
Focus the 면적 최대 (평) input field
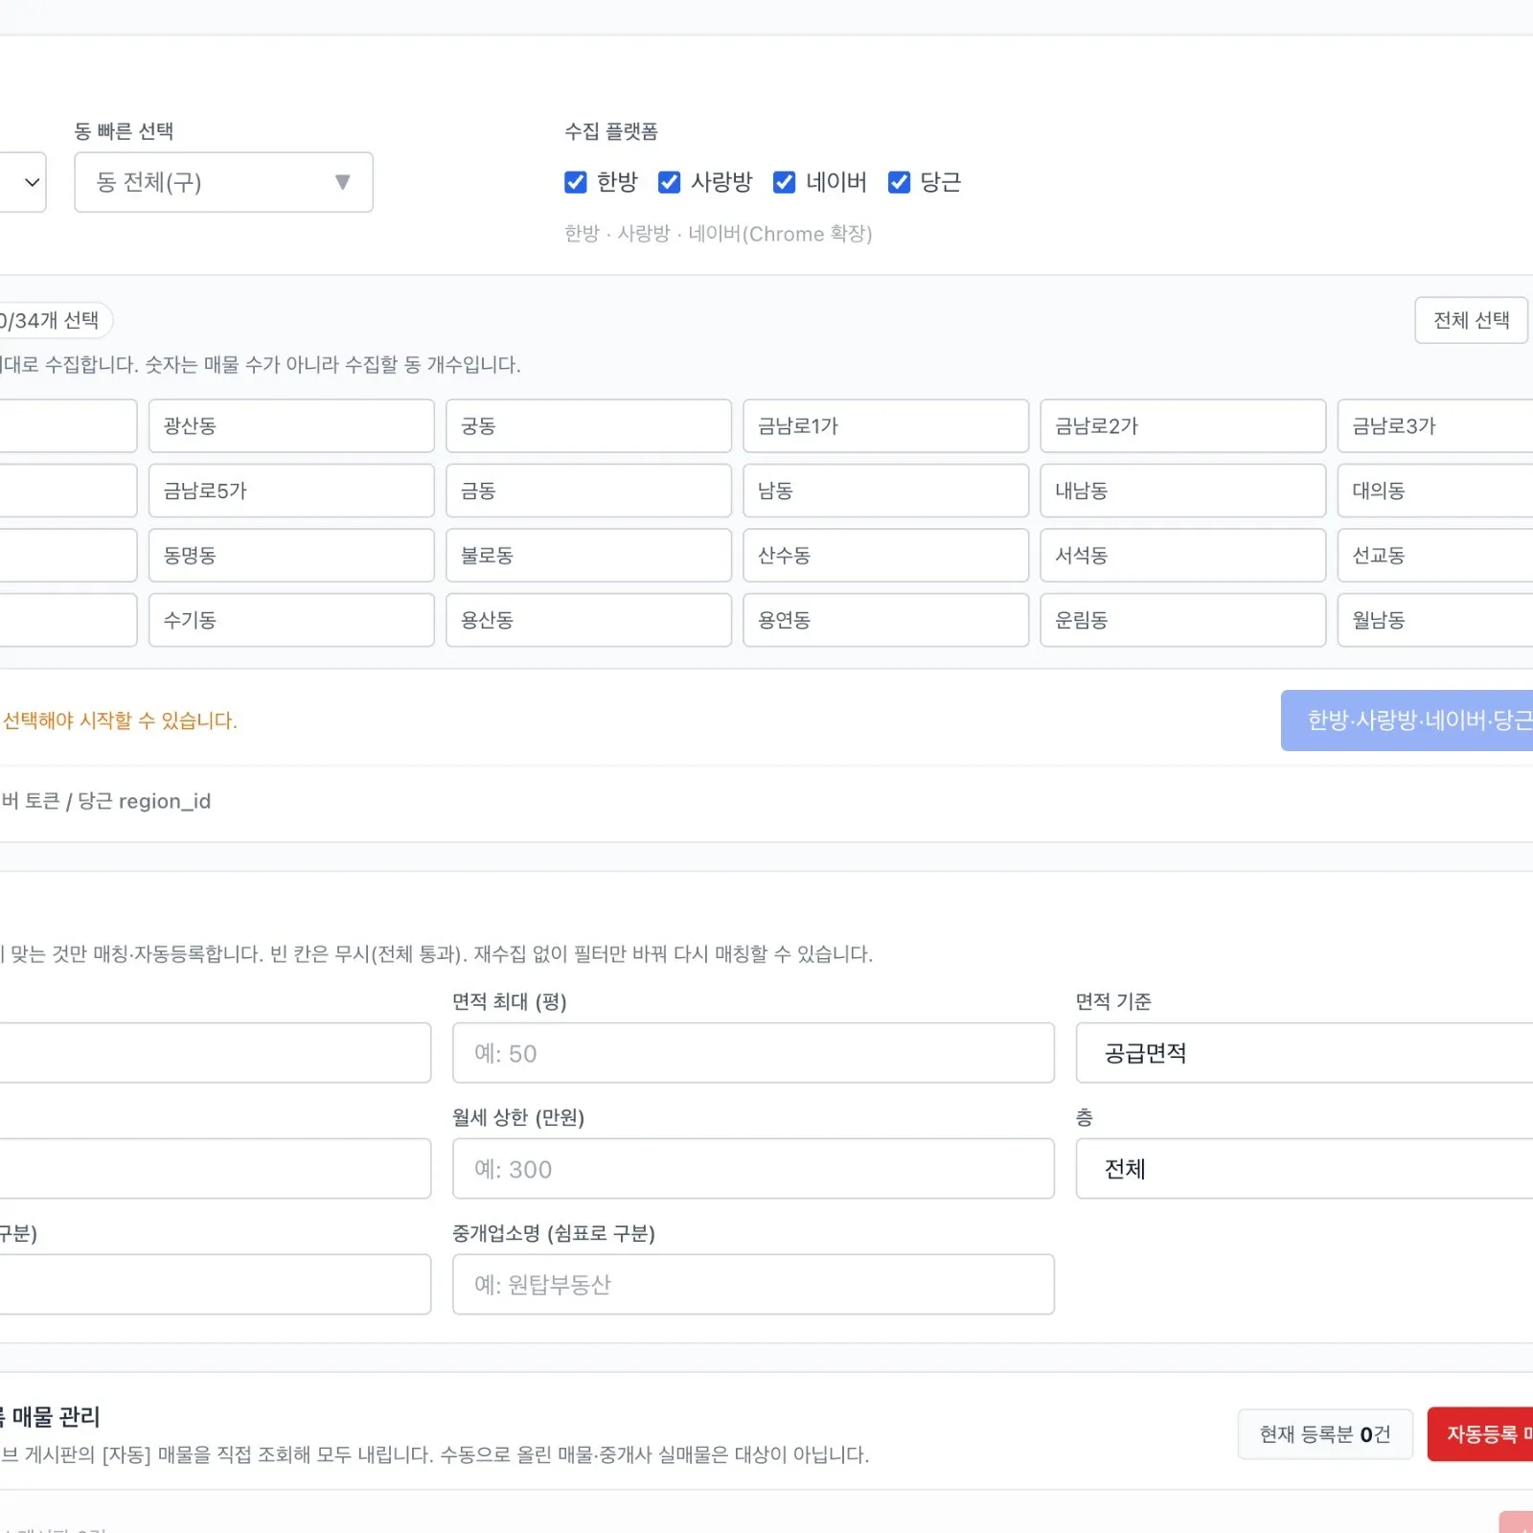tap(753, 1053)
